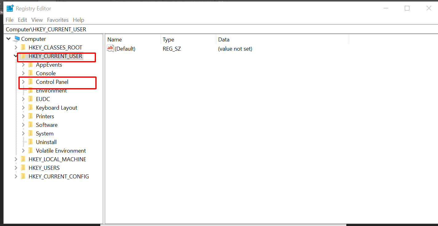Screen dimensions: 438x226
Task: Click the Console folder icon
Action: click(x=30, y=73)
